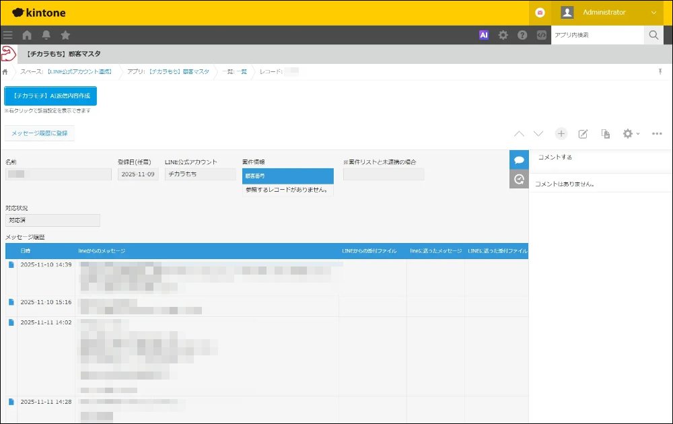Edit this record with pencil icon
This screenshot has width=673, height=424.
583,134
